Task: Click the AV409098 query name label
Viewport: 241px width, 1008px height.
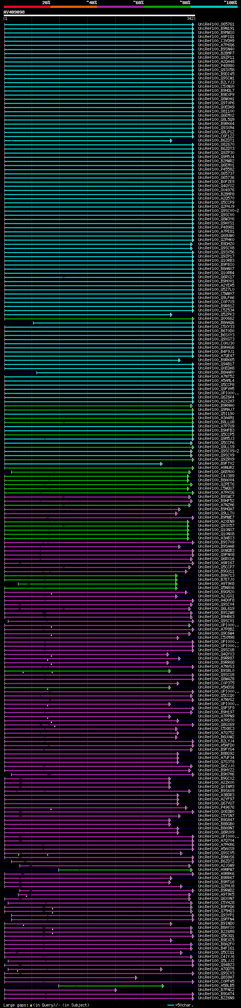Action: click(14, 12)
